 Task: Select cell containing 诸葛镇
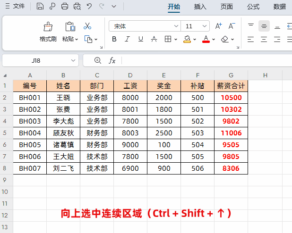click(x=63, y=145)
